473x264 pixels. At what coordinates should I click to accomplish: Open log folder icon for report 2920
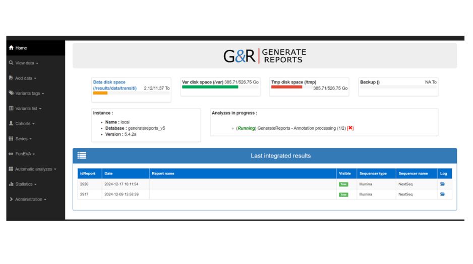click(443, 184)
